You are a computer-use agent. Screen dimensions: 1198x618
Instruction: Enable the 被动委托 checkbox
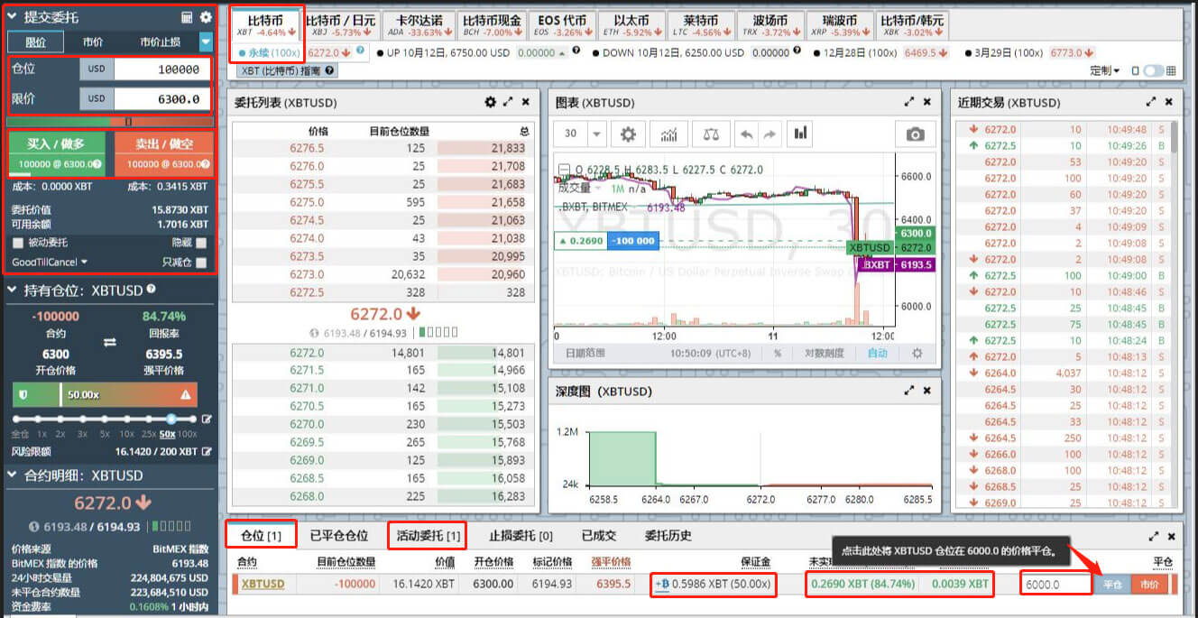tap(18, 243)
